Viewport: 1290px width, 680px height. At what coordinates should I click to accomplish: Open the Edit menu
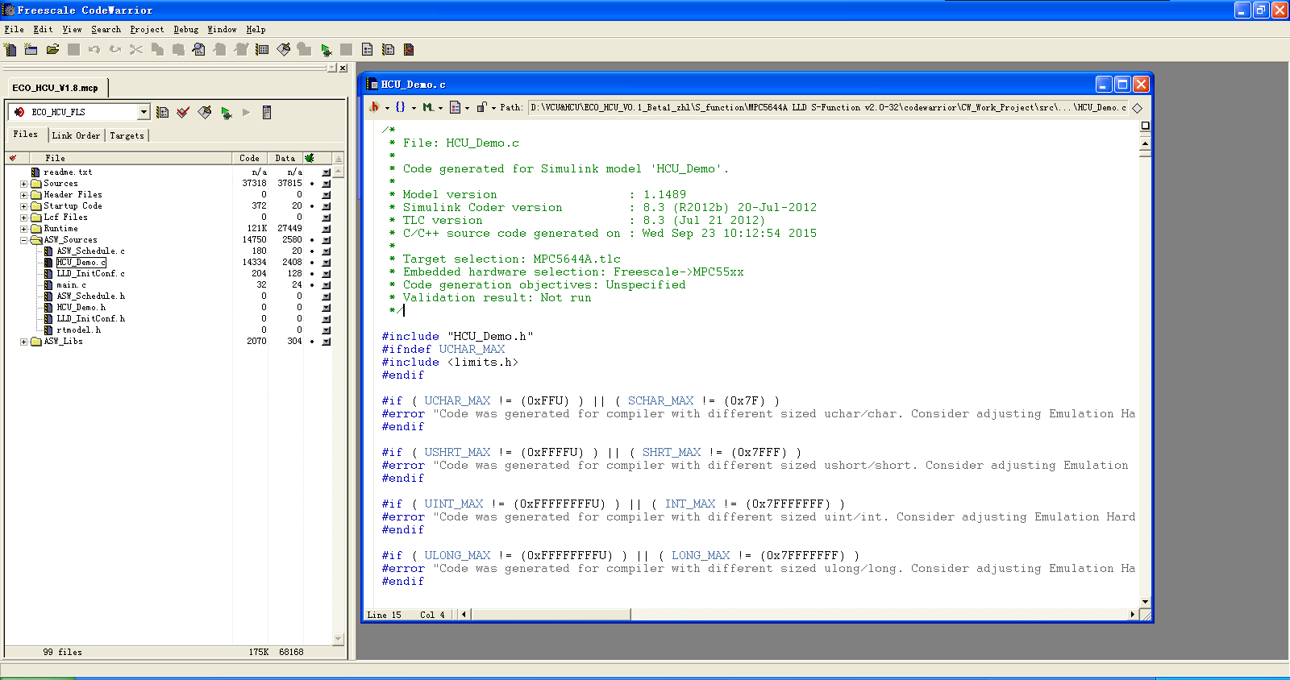43,30
